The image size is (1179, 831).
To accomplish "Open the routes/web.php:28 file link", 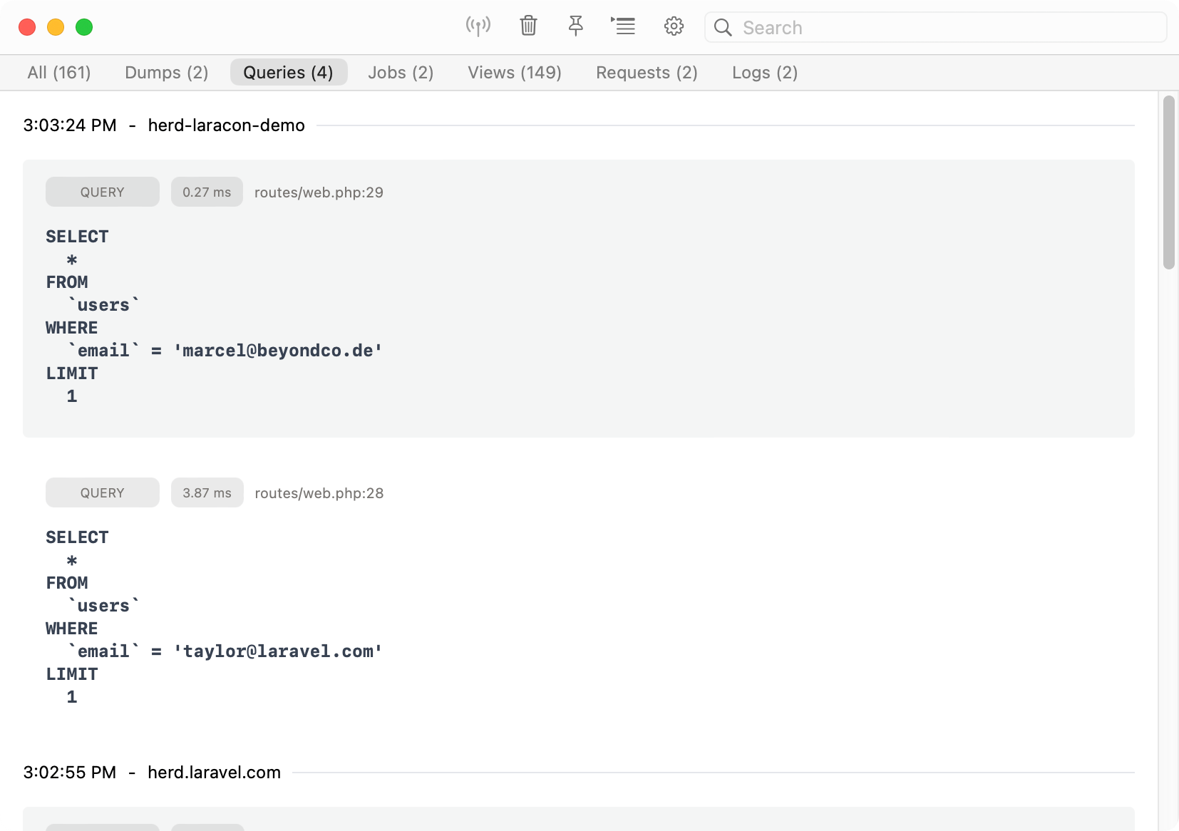I will [x=319, y=493].
